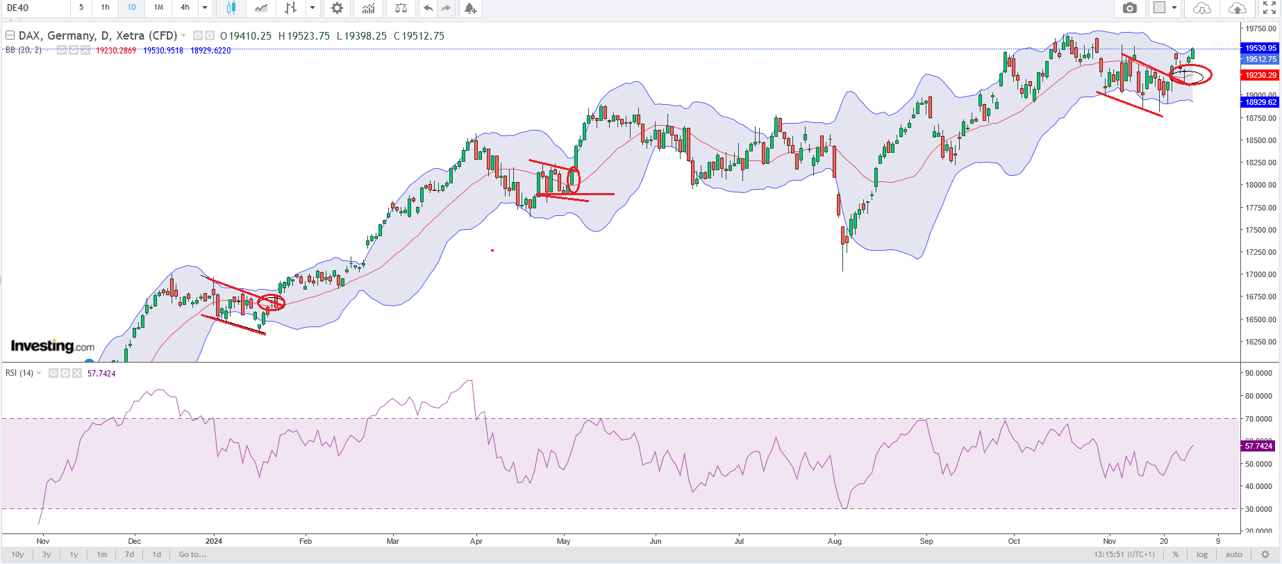Save chart using cloud upload icon
This screenshot has width=1282, height=564.
tap(1237, 8)
